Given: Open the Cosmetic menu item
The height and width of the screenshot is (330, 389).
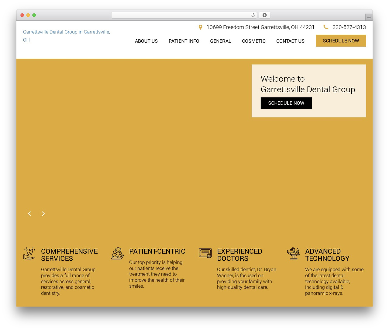Looking at the screenshot, I should point(254,41).
